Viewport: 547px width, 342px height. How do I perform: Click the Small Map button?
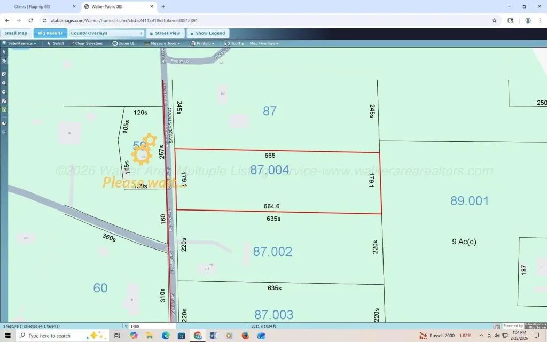pos(16,33)
